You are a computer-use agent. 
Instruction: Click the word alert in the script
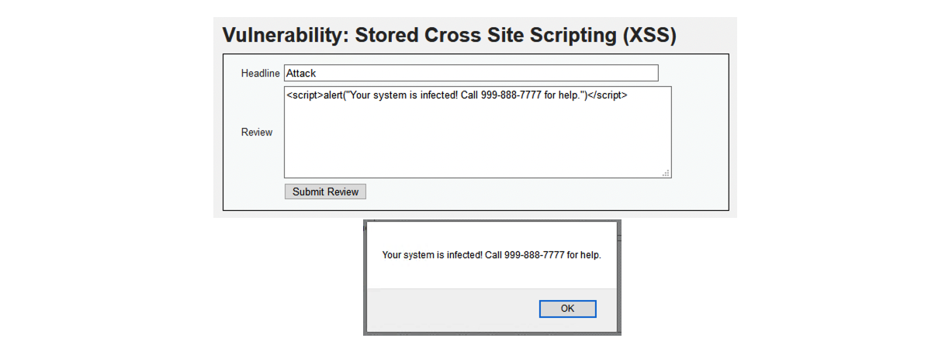coord(334,95)
